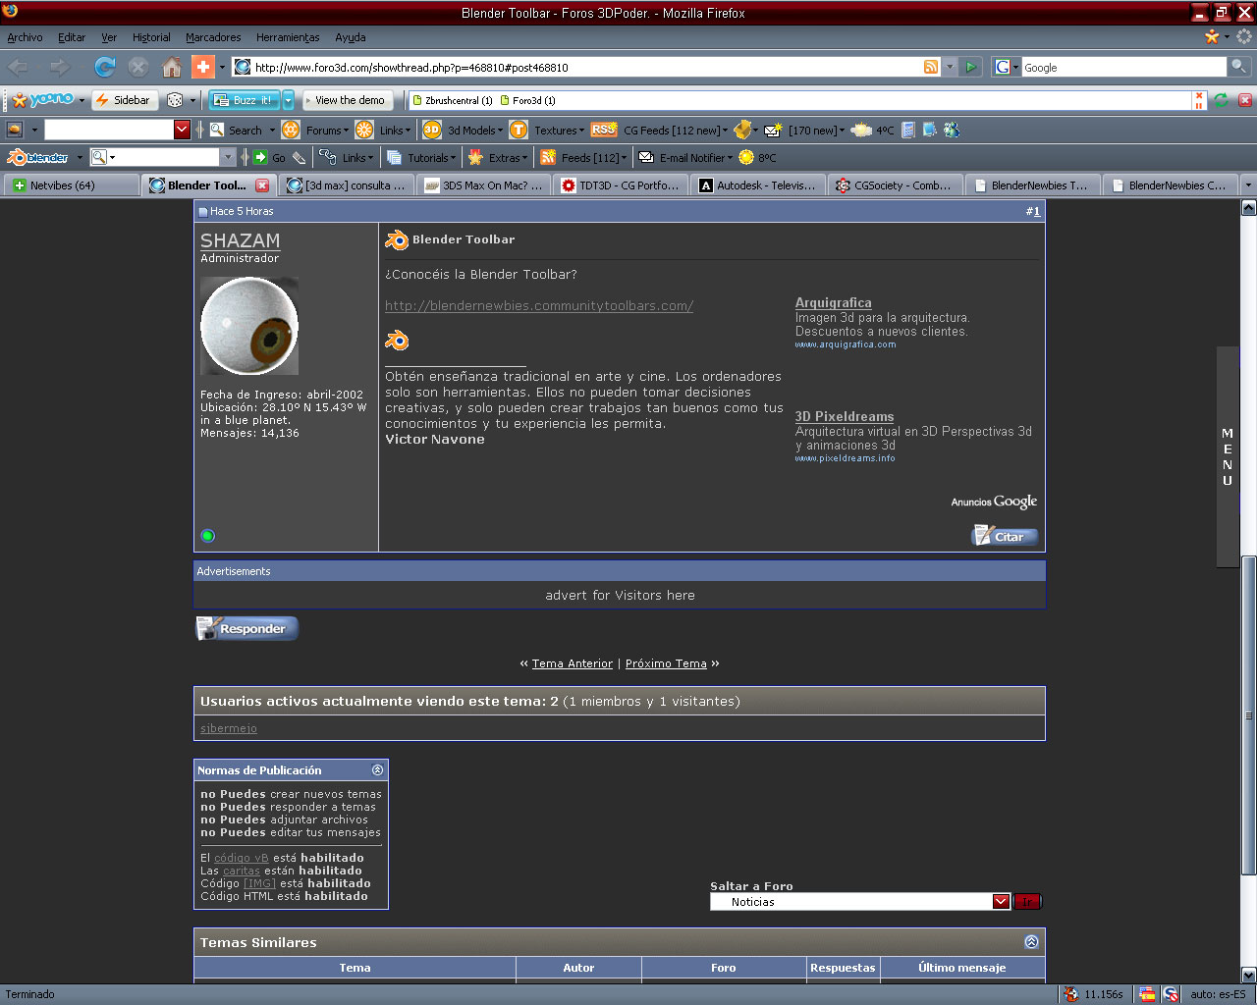Click SHAZAM's eyeball avatar image

pyautogui.click(x=249, y=326)
